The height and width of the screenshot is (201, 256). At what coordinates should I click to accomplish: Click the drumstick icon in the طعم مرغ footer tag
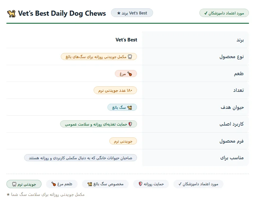54,184
